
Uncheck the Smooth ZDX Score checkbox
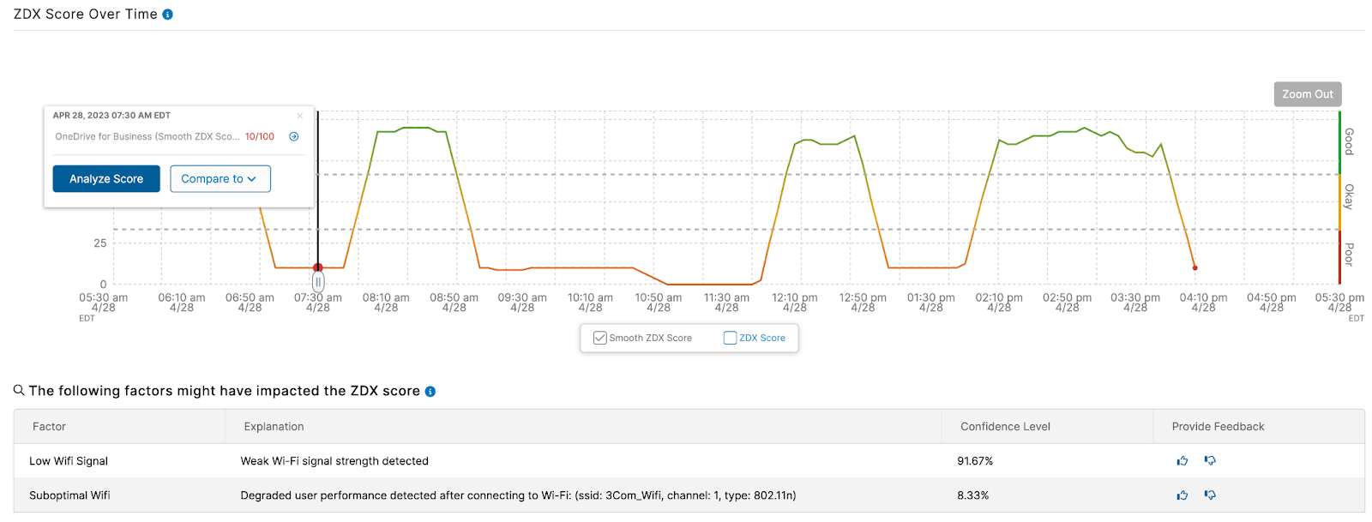[x=600, y=338]
